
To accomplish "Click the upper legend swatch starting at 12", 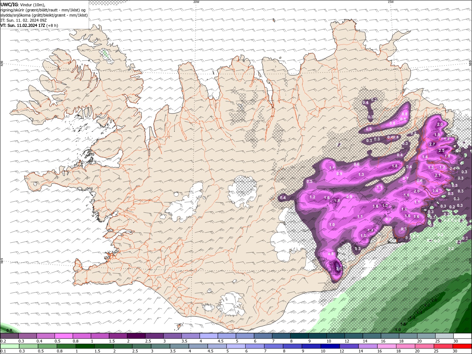I will tap(354, 336).
